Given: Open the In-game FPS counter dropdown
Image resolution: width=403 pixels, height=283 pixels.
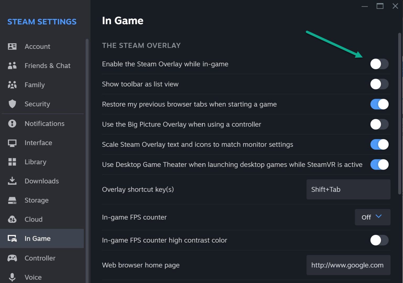Looking at the screenshot, I should [x=372, y=217].
